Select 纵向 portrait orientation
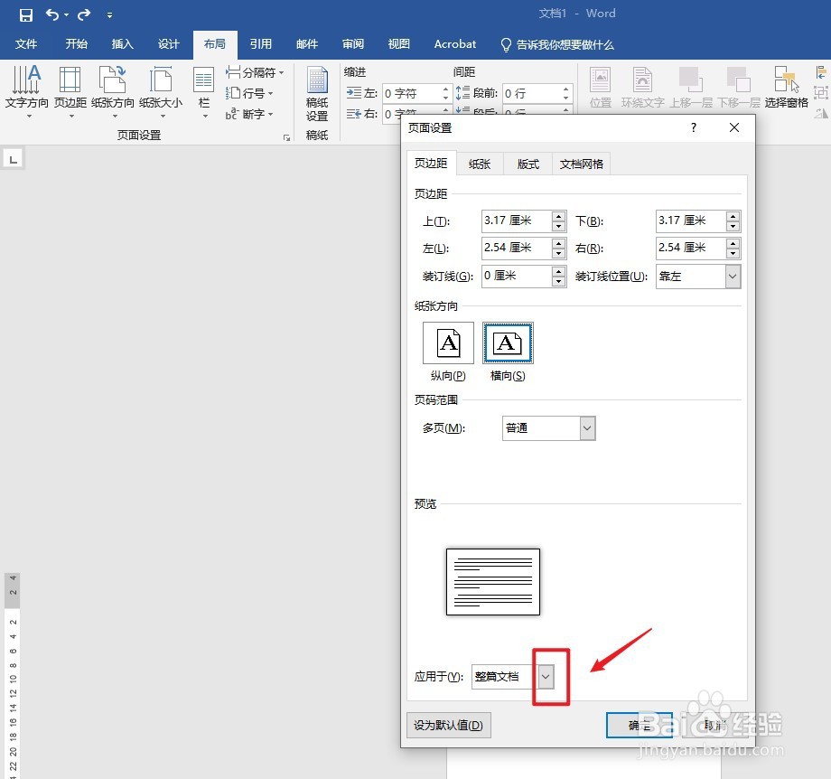 point(448,343)
